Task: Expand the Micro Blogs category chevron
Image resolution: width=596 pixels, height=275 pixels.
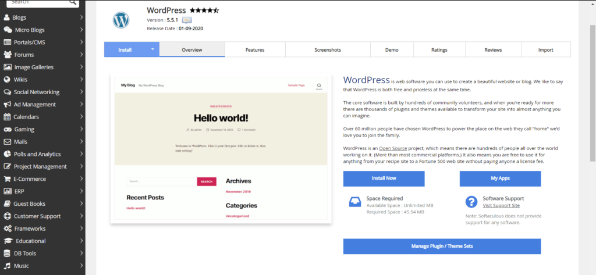Action: (81, 30)
